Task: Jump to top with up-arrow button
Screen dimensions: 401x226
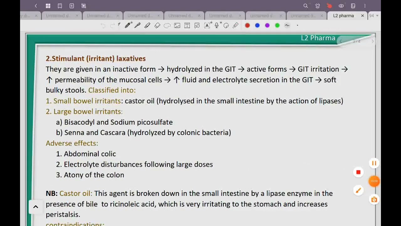Action: (36, 207)
